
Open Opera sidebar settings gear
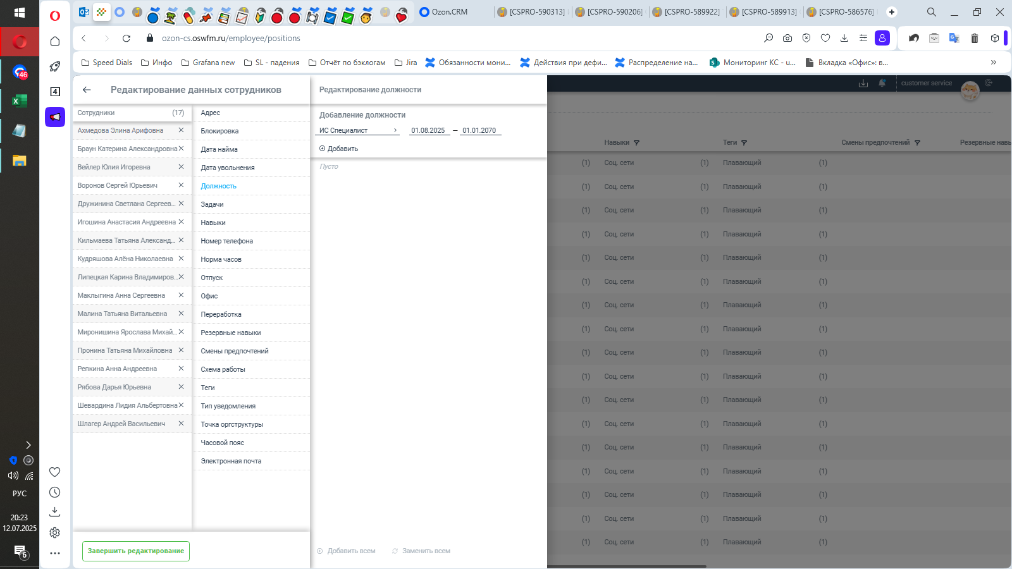point(55,533)
